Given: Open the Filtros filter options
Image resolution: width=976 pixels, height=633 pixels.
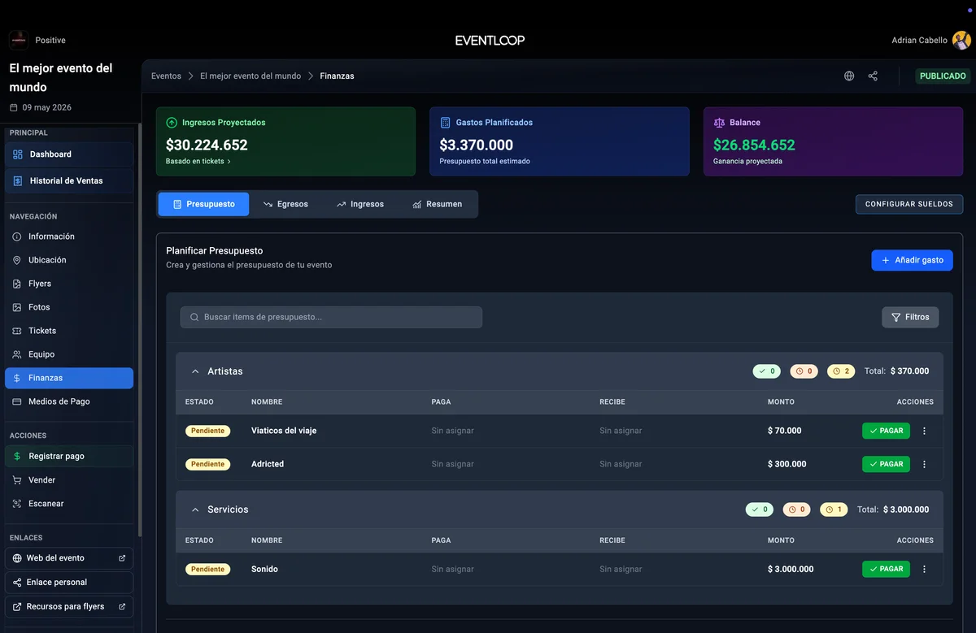Looking at the screenshot, I should 910,317.
